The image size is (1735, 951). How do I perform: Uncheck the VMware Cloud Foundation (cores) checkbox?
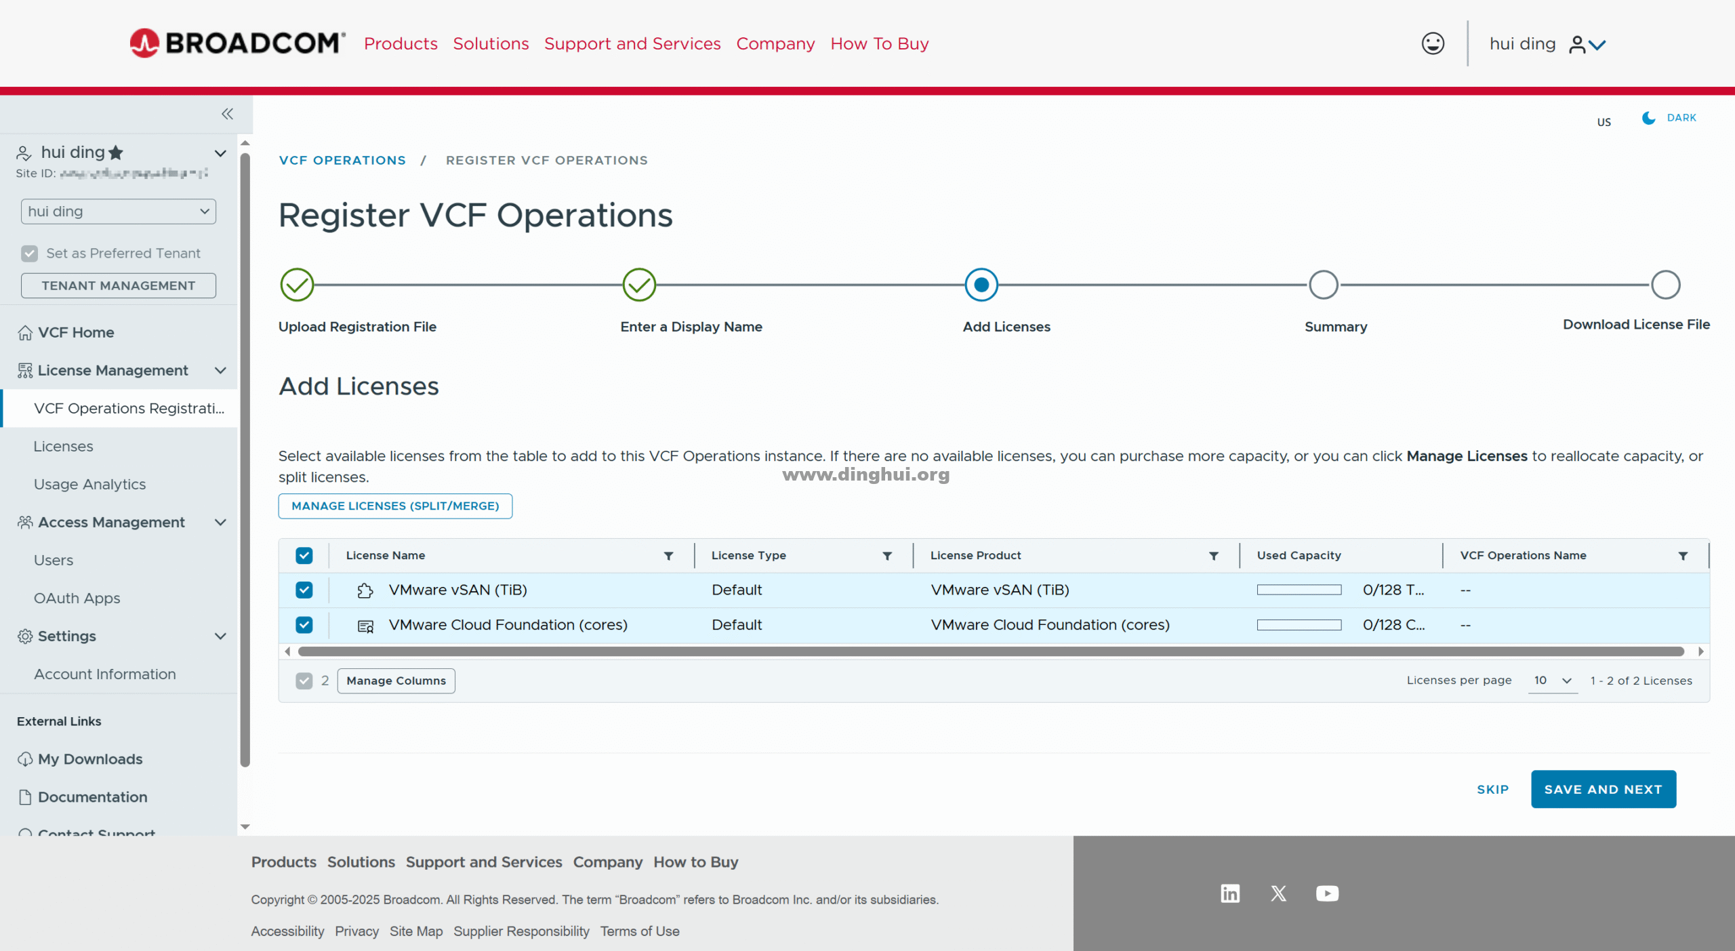point(304,625)
